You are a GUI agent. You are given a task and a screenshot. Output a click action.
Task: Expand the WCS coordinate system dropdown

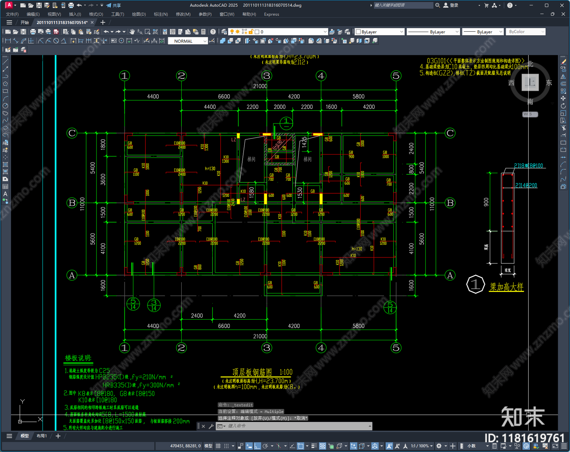530,114
